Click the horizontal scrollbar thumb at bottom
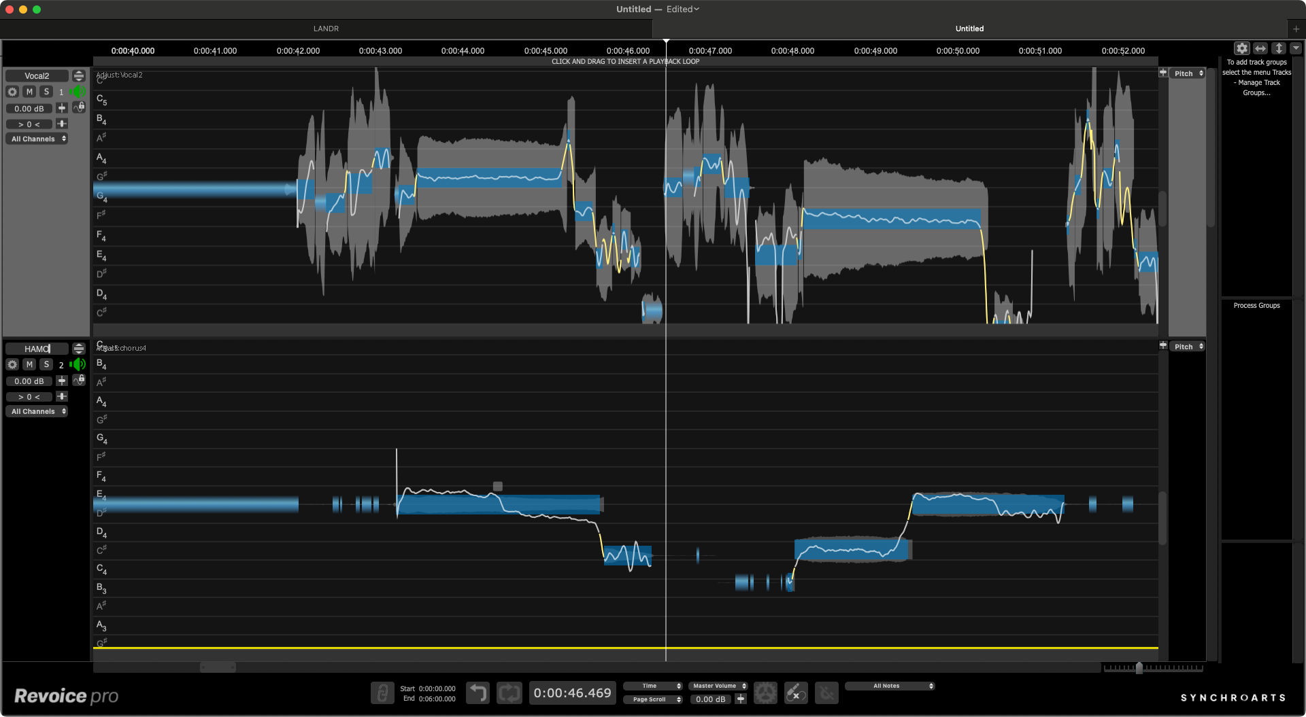The width and height of the screenshot is (1306, 717). click(218, 667)
